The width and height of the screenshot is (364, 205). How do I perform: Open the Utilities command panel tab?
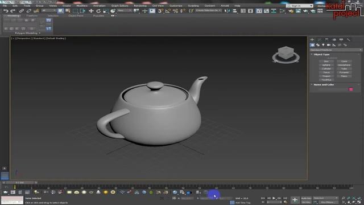[349, 40]
